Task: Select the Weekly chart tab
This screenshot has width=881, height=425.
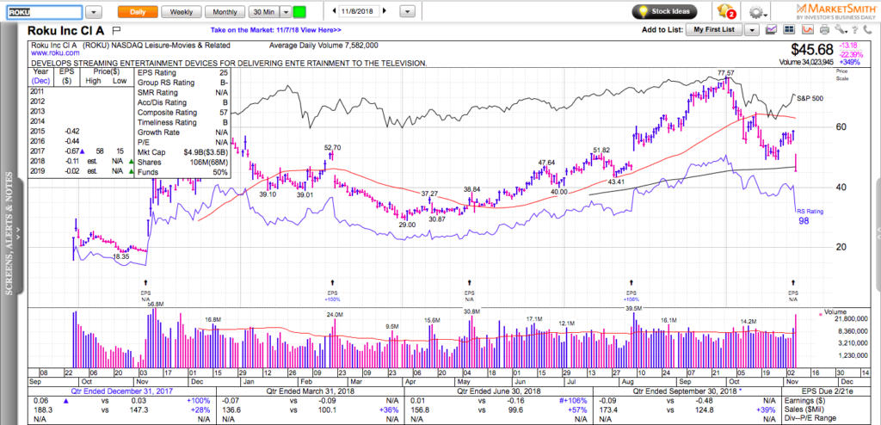Action: click(x=181, y=12)
